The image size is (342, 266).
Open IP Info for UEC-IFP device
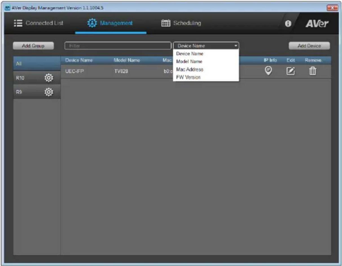268,71
